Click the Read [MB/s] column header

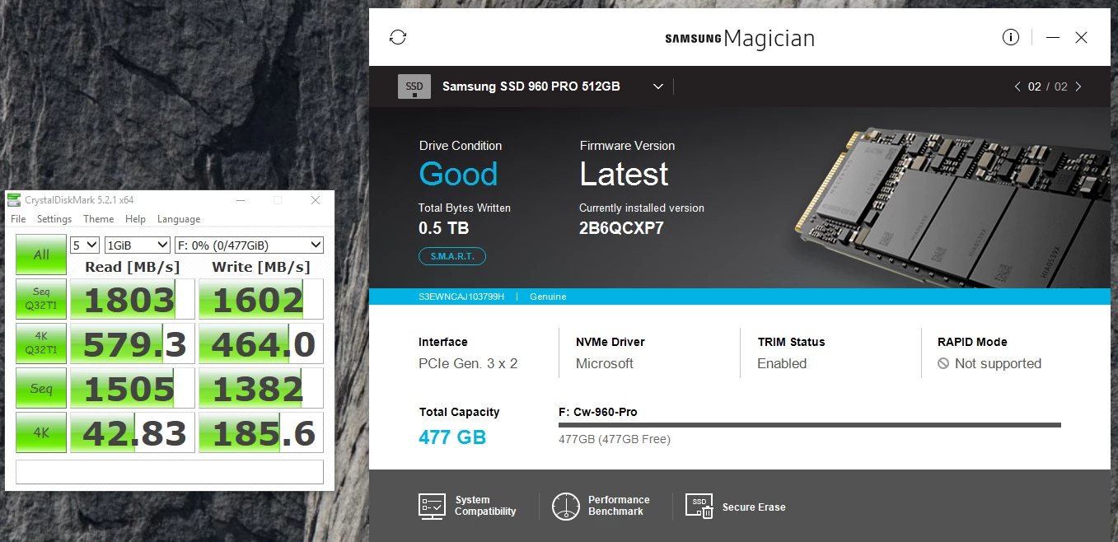(133, 267)
